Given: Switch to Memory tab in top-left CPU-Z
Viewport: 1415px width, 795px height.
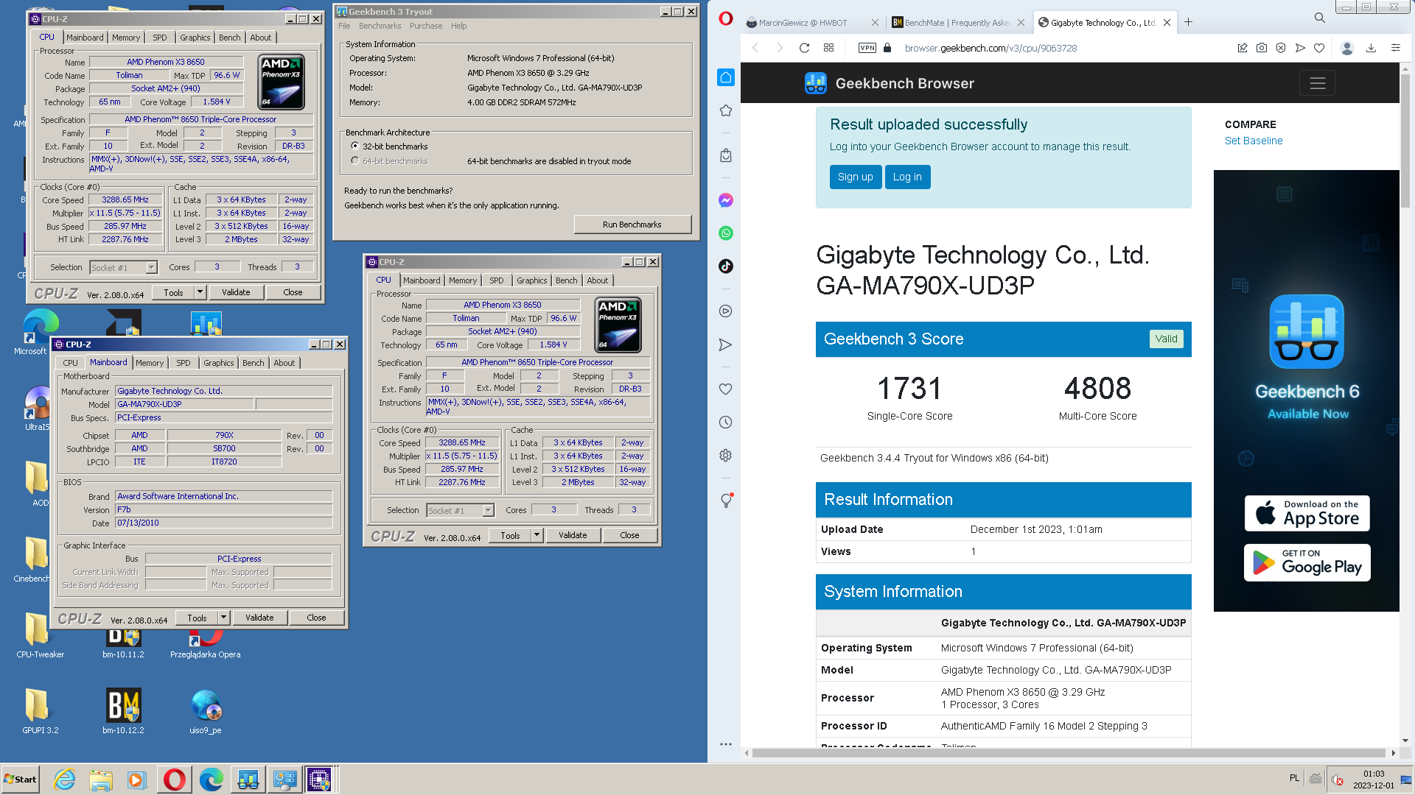Looking at the screenshot, I should pyautogui.click(x=126, y=38).
